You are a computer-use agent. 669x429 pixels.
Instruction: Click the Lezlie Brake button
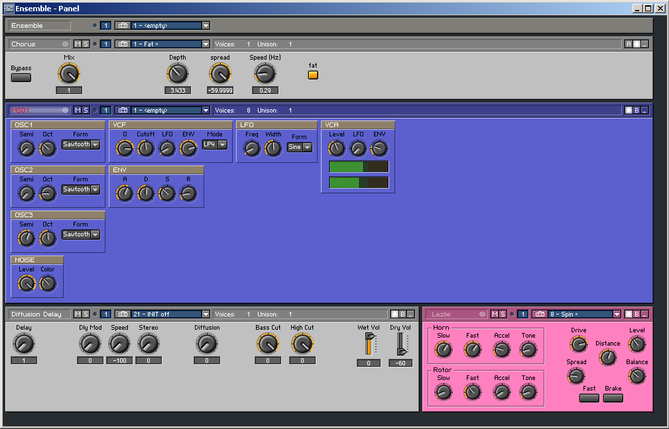click(613, 398)
